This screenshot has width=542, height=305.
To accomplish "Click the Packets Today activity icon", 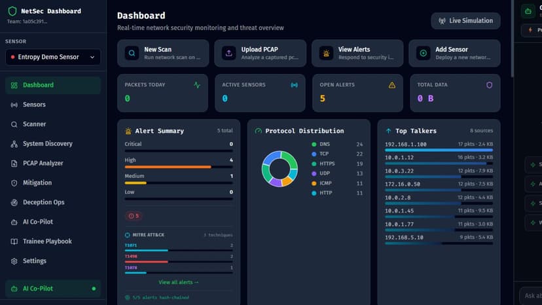I will pos(197,85).
